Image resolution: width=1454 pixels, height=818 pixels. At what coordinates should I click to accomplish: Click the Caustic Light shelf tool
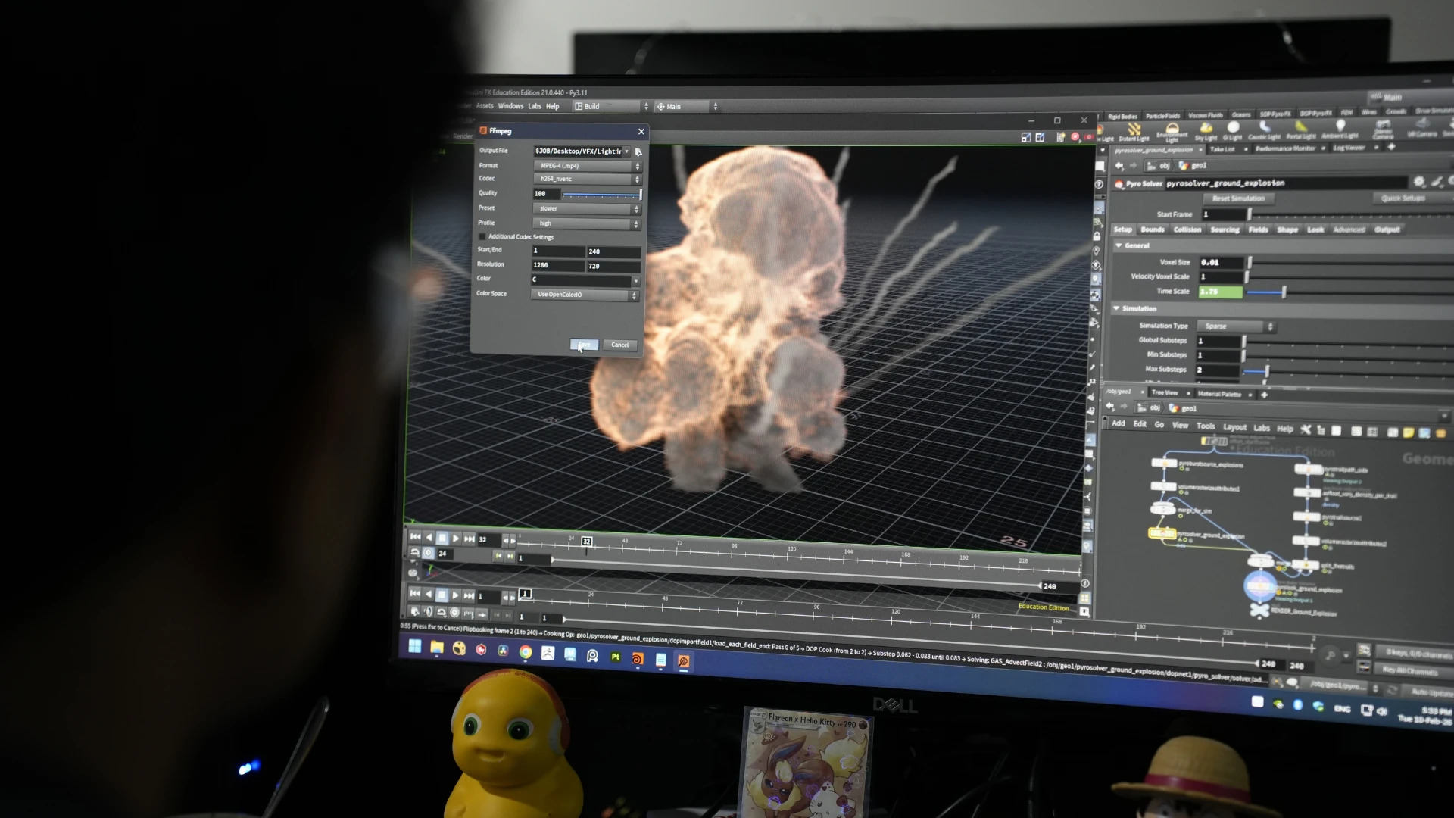1265,130
